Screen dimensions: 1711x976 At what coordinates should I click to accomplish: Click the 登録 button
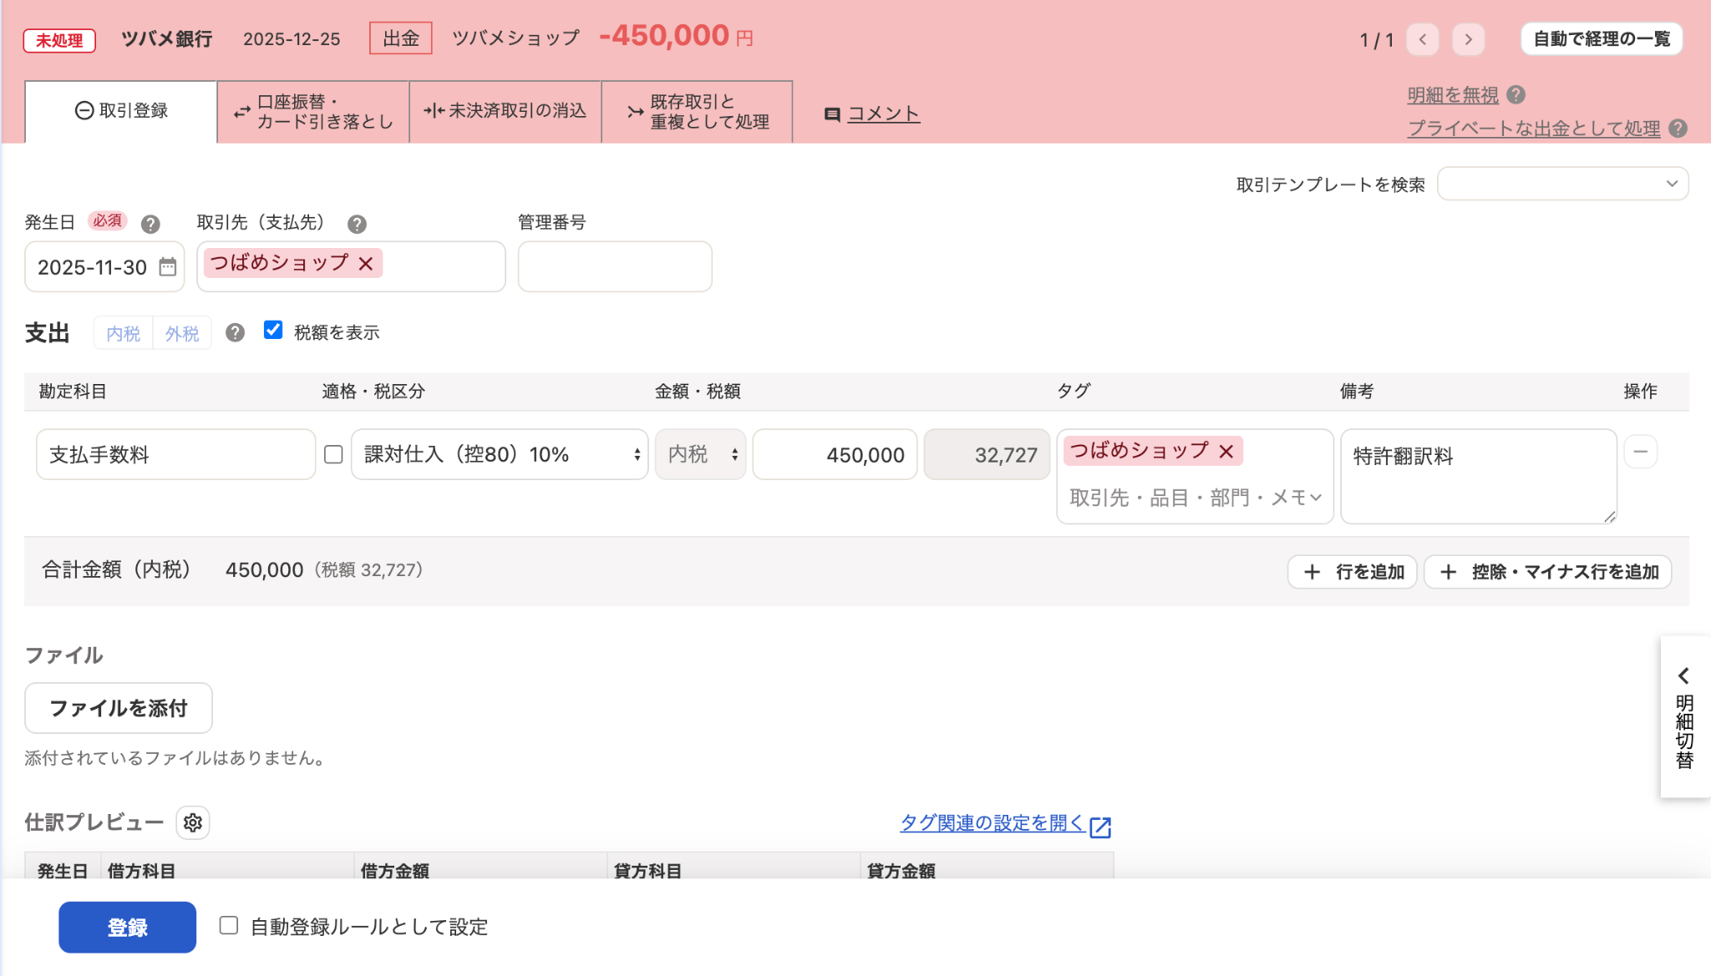click(127, 927)
